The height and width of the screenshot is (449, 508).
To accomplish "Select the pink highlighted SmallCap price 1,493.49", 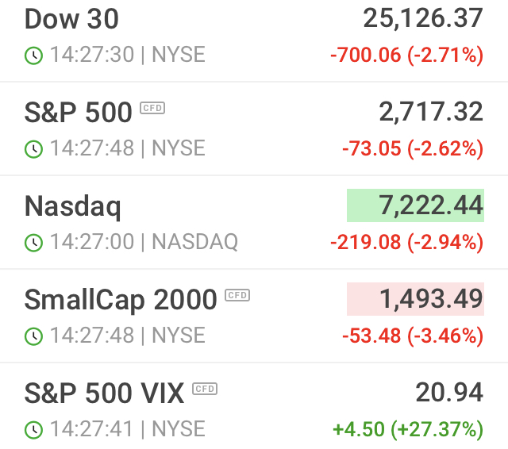I will pos(415,299).
